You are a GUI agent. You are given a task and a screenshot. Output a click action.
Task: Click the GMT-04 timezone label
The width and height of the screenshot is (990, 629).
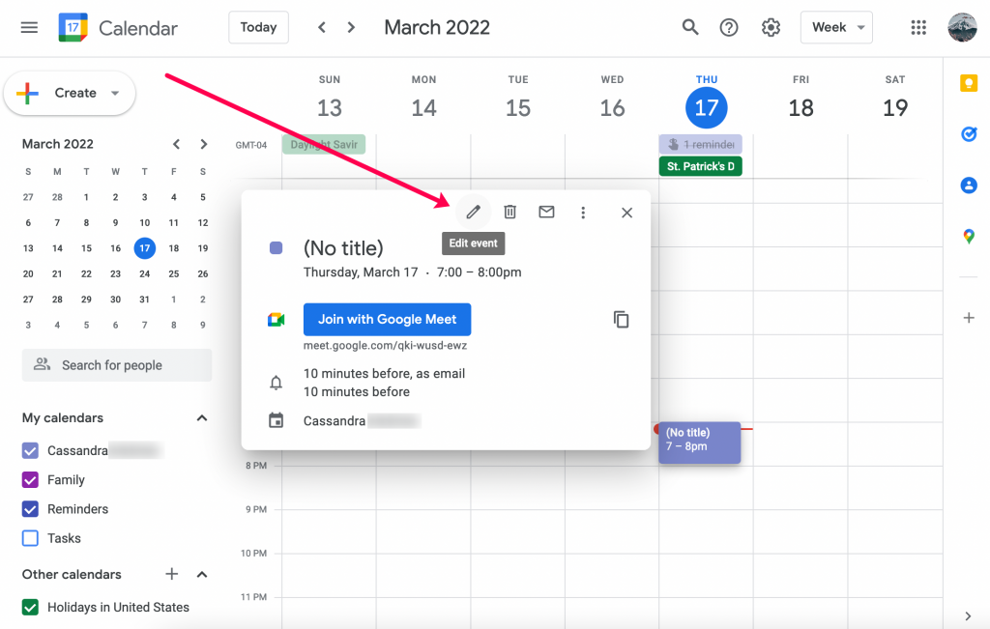point(251,145)
